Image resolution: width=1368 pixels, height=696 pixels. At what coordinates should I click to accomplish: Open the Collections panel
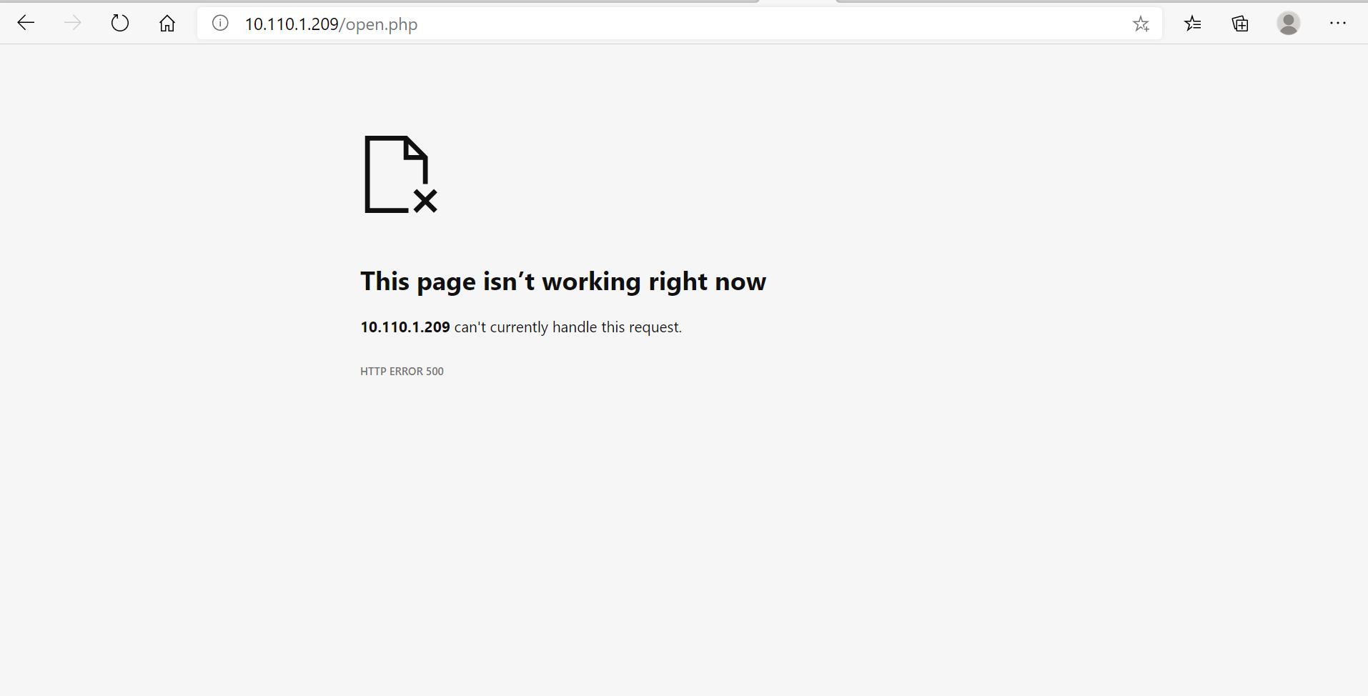pos(1240,24)
